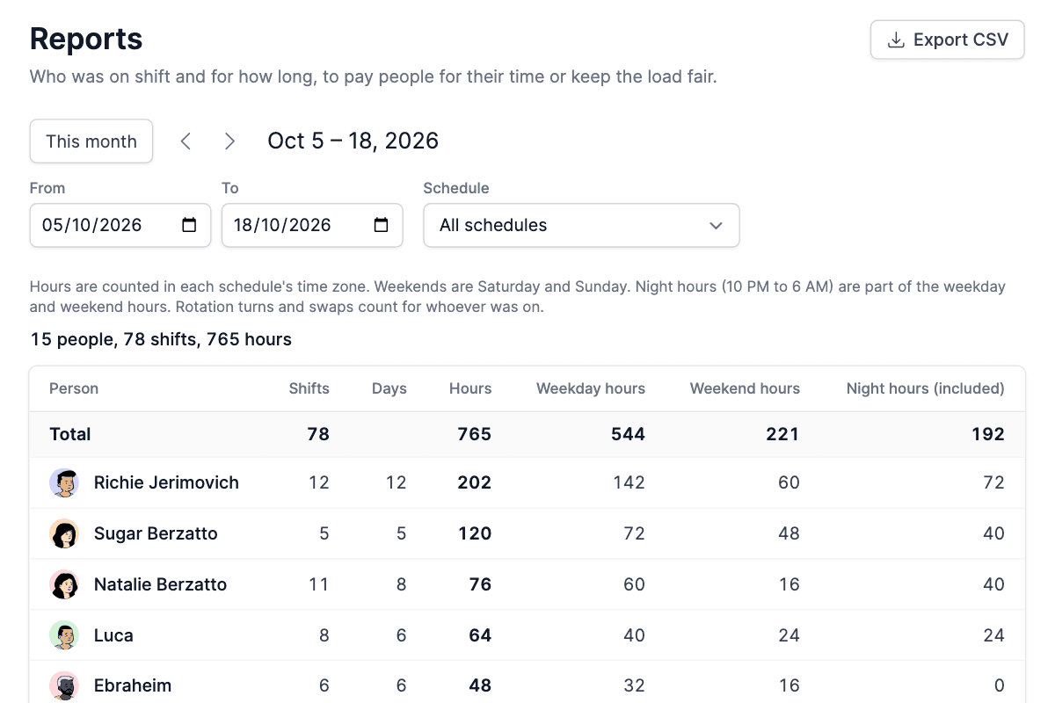Click the Export CSV button
Viewport: 1055px width, 703px height.
click(948, 40)
